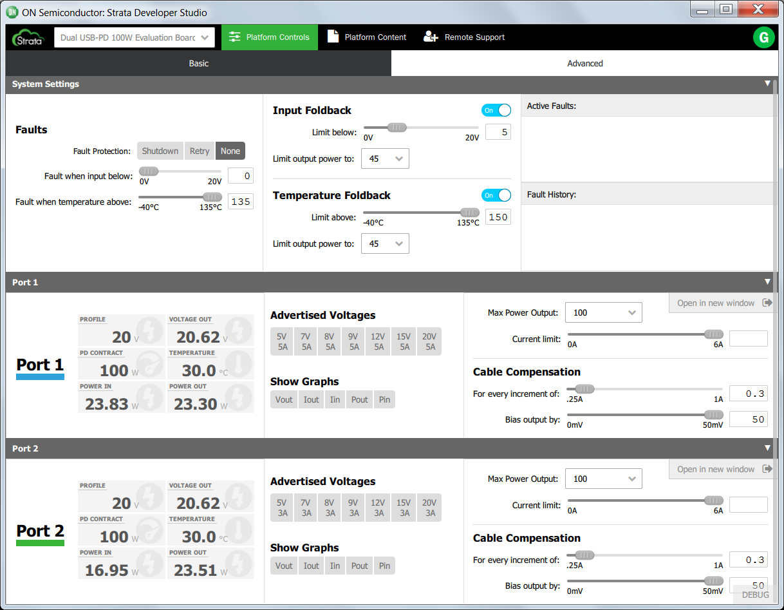
Task: Show the Port 1 Vout graph
Action: [284, 399]
